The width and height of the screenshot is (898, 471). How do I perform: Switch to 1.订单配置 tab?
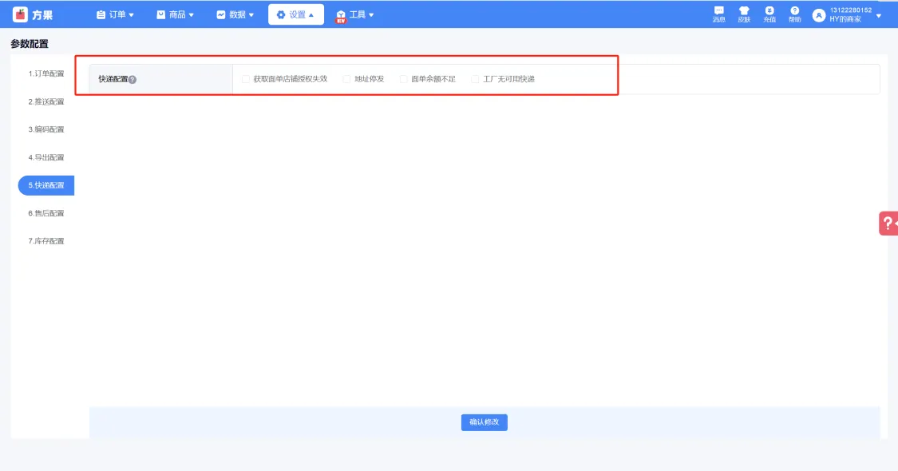[46, 73]
